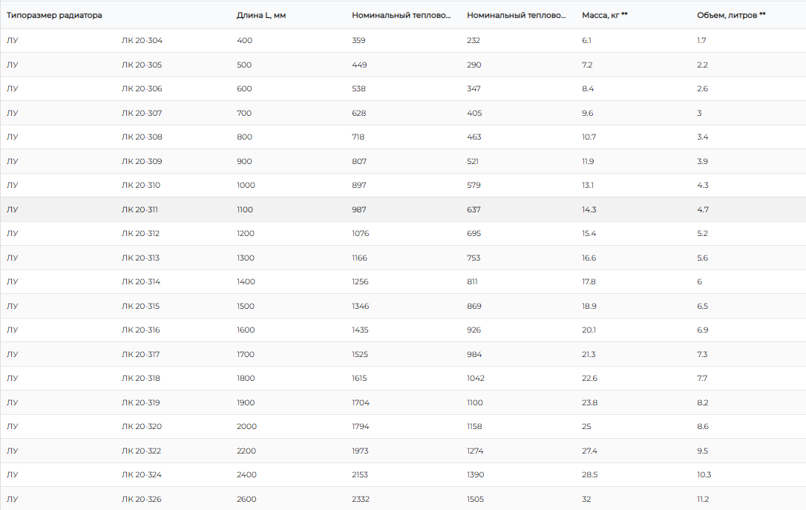806x510 pixels.
Task: Click the "Масса, кг" column header
Action: click(605, 15)
